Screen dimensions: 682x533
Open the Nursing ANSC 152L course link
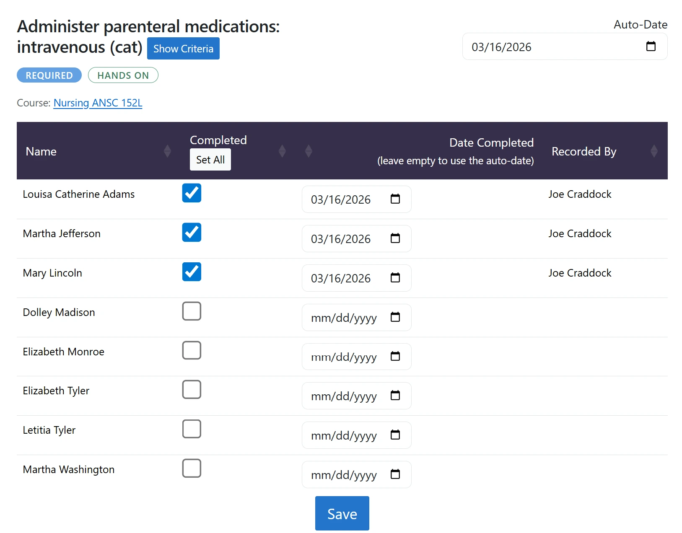[x=98, y=103]
